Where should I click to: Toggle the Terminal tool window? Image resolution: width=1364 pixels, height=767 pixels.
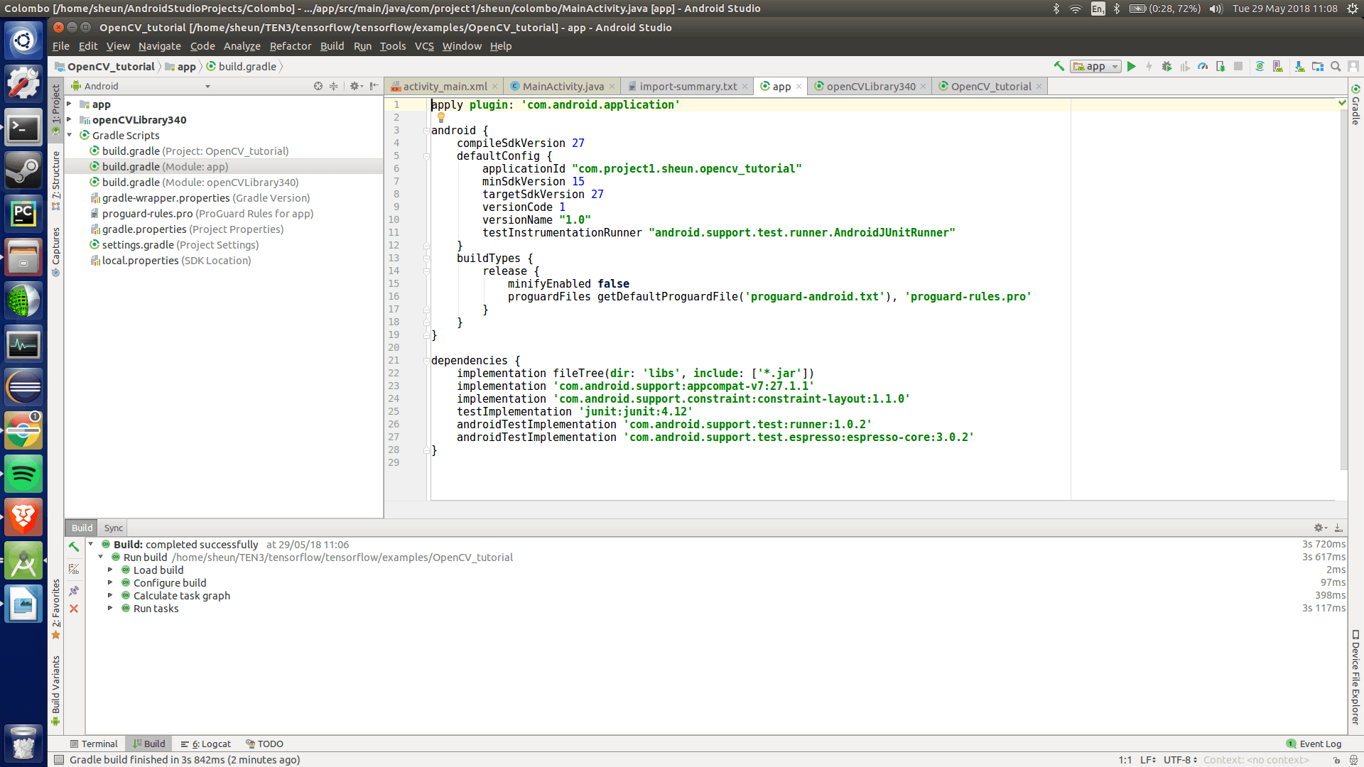(x=94, y=744)
